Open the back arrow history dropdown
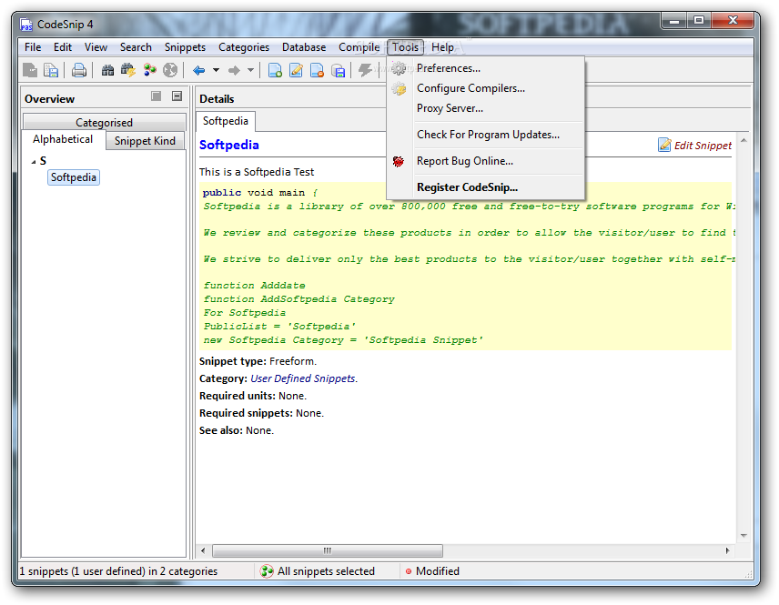 [x=216, y=70]
